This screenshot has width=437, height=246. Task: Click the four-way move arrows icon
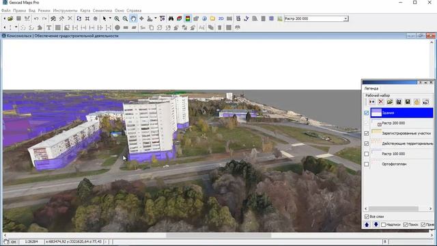(141, 18)
